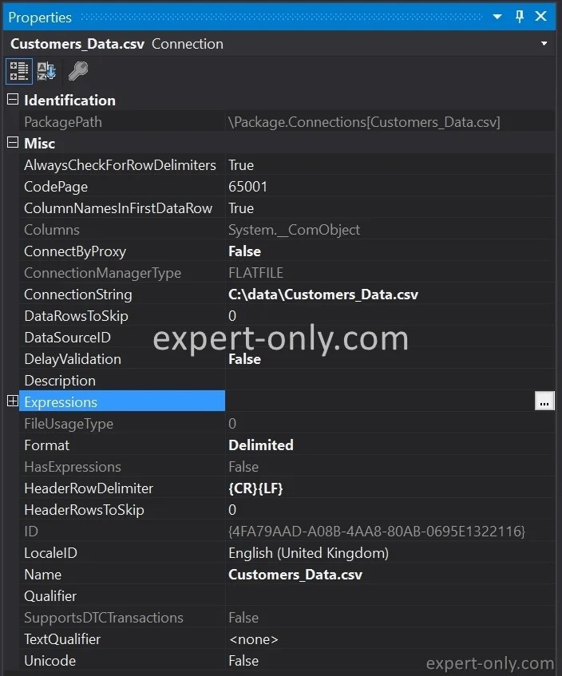Click the SupportsDTCTransactions property

[104, 618]
